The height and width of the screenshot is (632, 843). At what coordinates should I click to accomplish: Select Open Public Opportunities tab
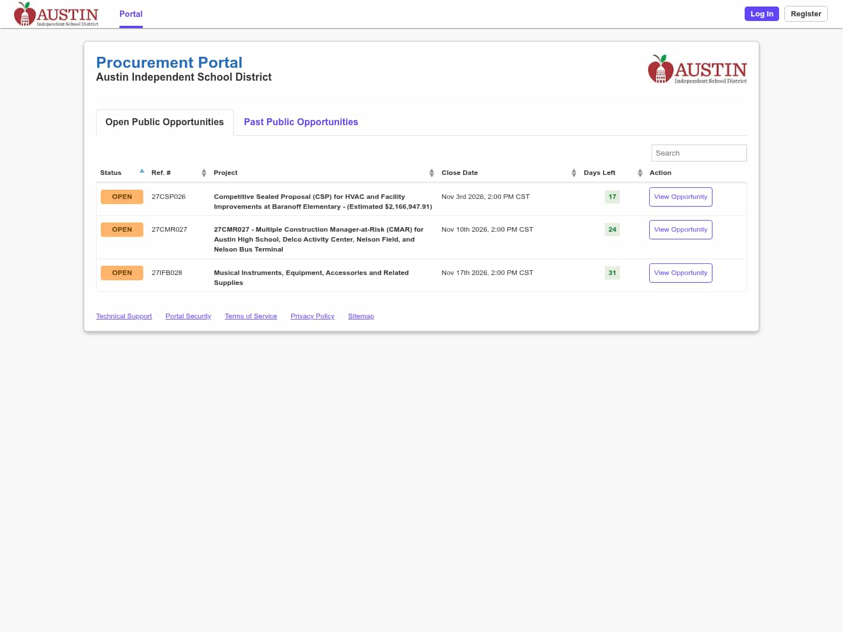click(x=165, y=122)
